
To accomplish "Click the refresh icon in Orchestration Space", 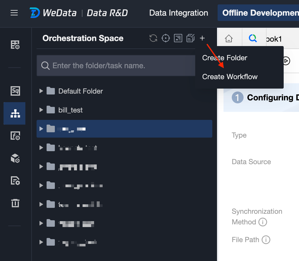I will [x=153, y=38].
